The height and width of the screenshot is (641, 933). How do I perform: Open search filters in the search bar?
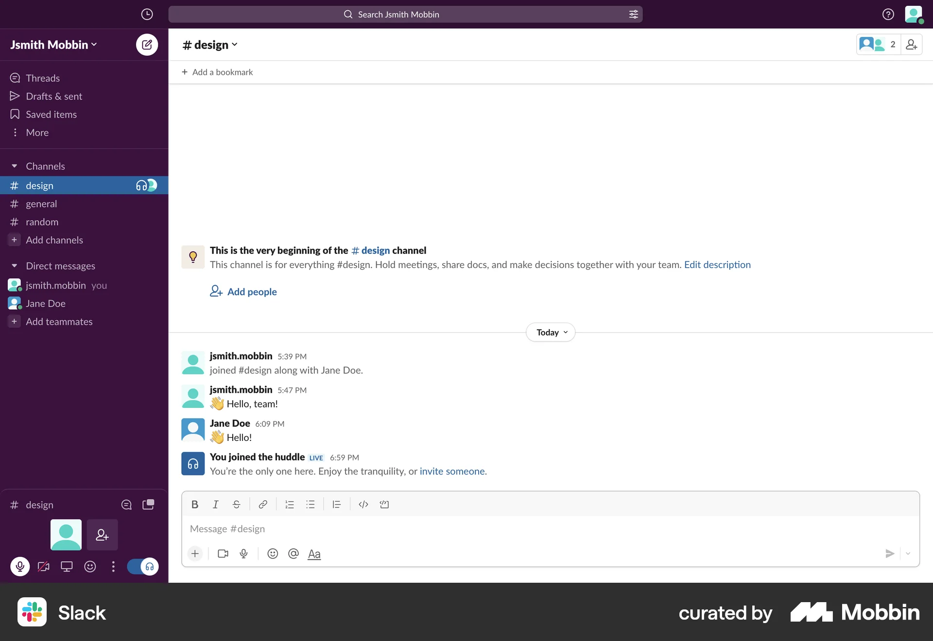pyautogui.click(x=633, y=14)
